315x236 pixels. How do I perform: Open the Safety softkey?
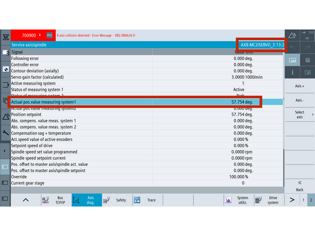click(x=117, y=200)
